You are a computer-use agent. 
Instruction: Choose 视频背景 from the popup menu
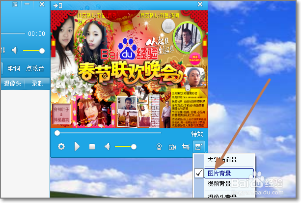[x=219, y=183]
